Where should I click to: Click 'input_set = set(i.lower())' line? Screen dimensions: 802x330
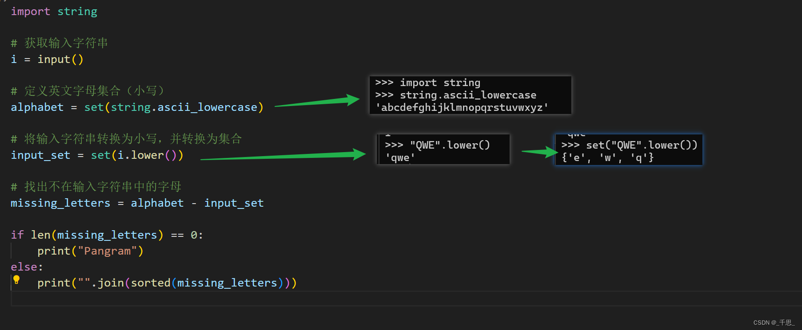point(97,155)
